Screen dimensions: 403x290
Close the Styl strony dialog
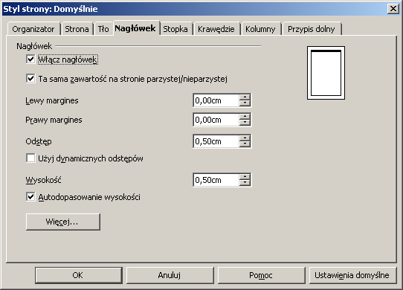[x=393, y=9]
